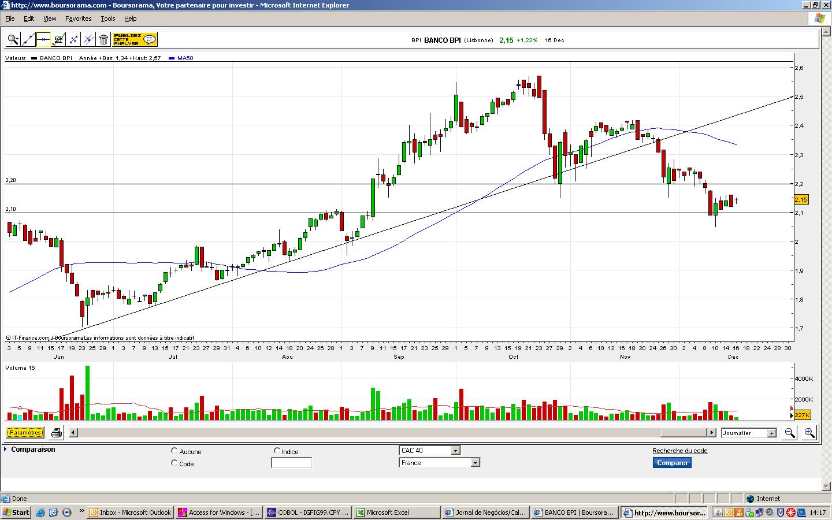Zoom out the chart with minus magnifier
832x520 pixels.
click(789, 433)
